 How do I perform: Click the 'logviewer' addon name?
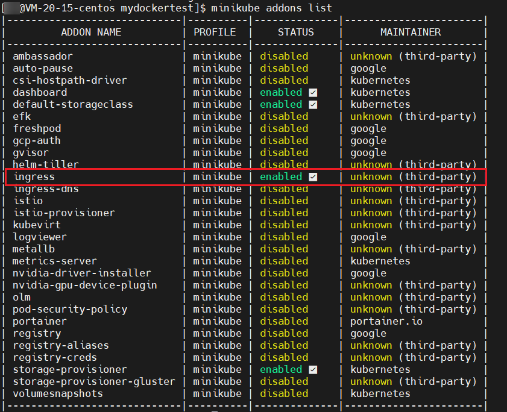click(x=40, y=237)
